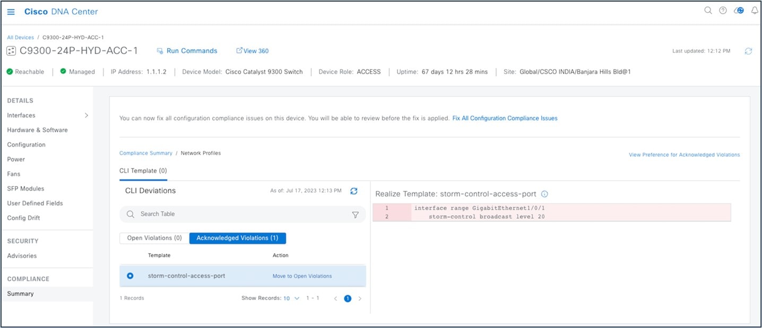The height and width of the screenshot is (328, 762).
Task: Click the CLI Deviations heading
Action: pyautogui.click(x=150, y=191)
